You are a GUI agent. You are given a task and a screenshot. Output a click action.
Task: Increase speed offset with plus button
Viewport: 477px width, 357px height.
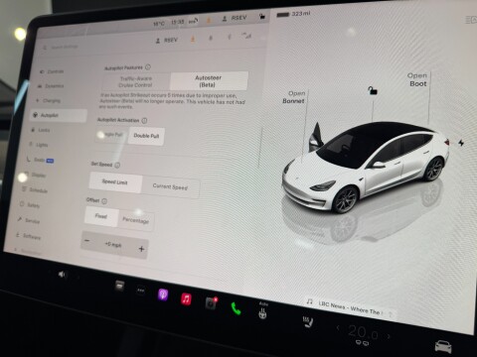[141, 249]
